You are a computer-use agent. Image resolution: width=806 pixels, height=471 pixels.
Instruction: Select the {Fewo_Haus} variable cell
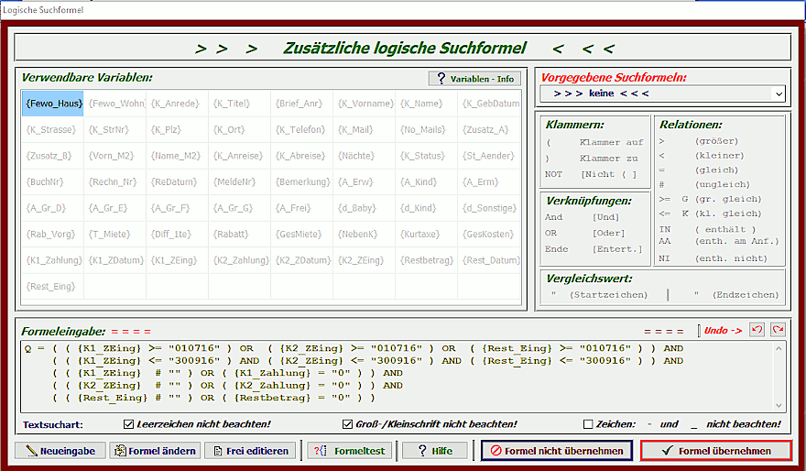coord(53,104)
